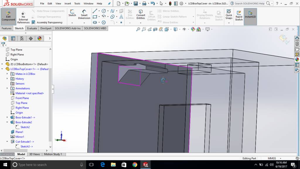Select the Line sketch tool
The width and height of the screenshot is (300, 169).
pos(95,11)
